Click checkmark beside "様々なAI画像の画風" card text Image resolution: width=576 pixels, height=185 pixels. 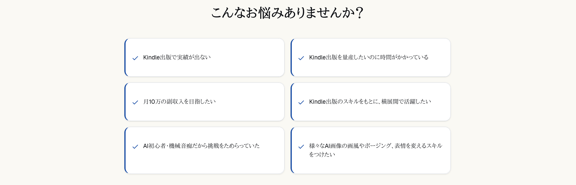[x=301, y=146]
